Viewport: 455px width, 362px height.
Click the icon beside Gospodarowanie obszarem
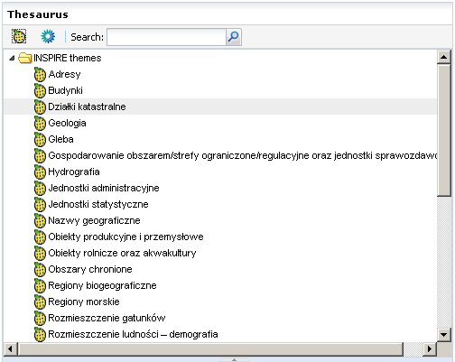[x=40, y=155]
